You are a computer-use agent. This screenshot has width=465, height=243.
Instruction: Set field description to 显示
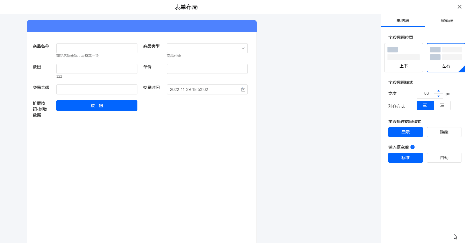405,132
